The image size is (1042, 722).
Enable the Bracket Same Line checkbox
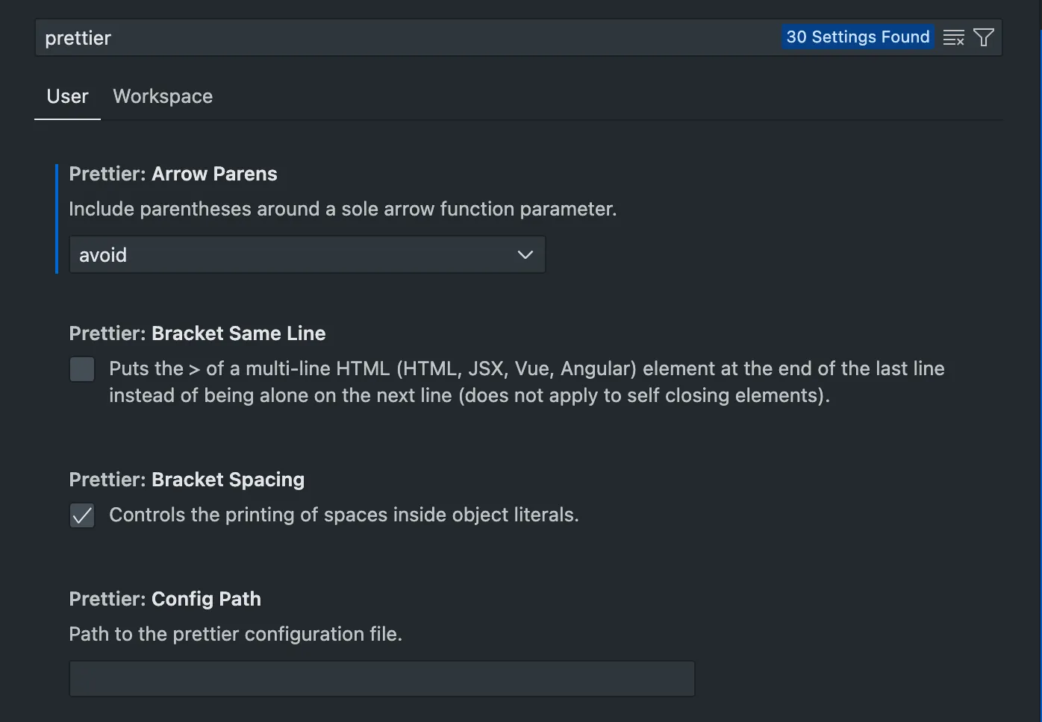click(x=82, y=369)
